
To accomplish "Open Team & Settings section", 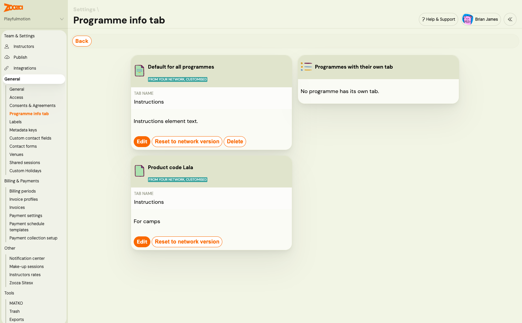I will pos(19,36).
